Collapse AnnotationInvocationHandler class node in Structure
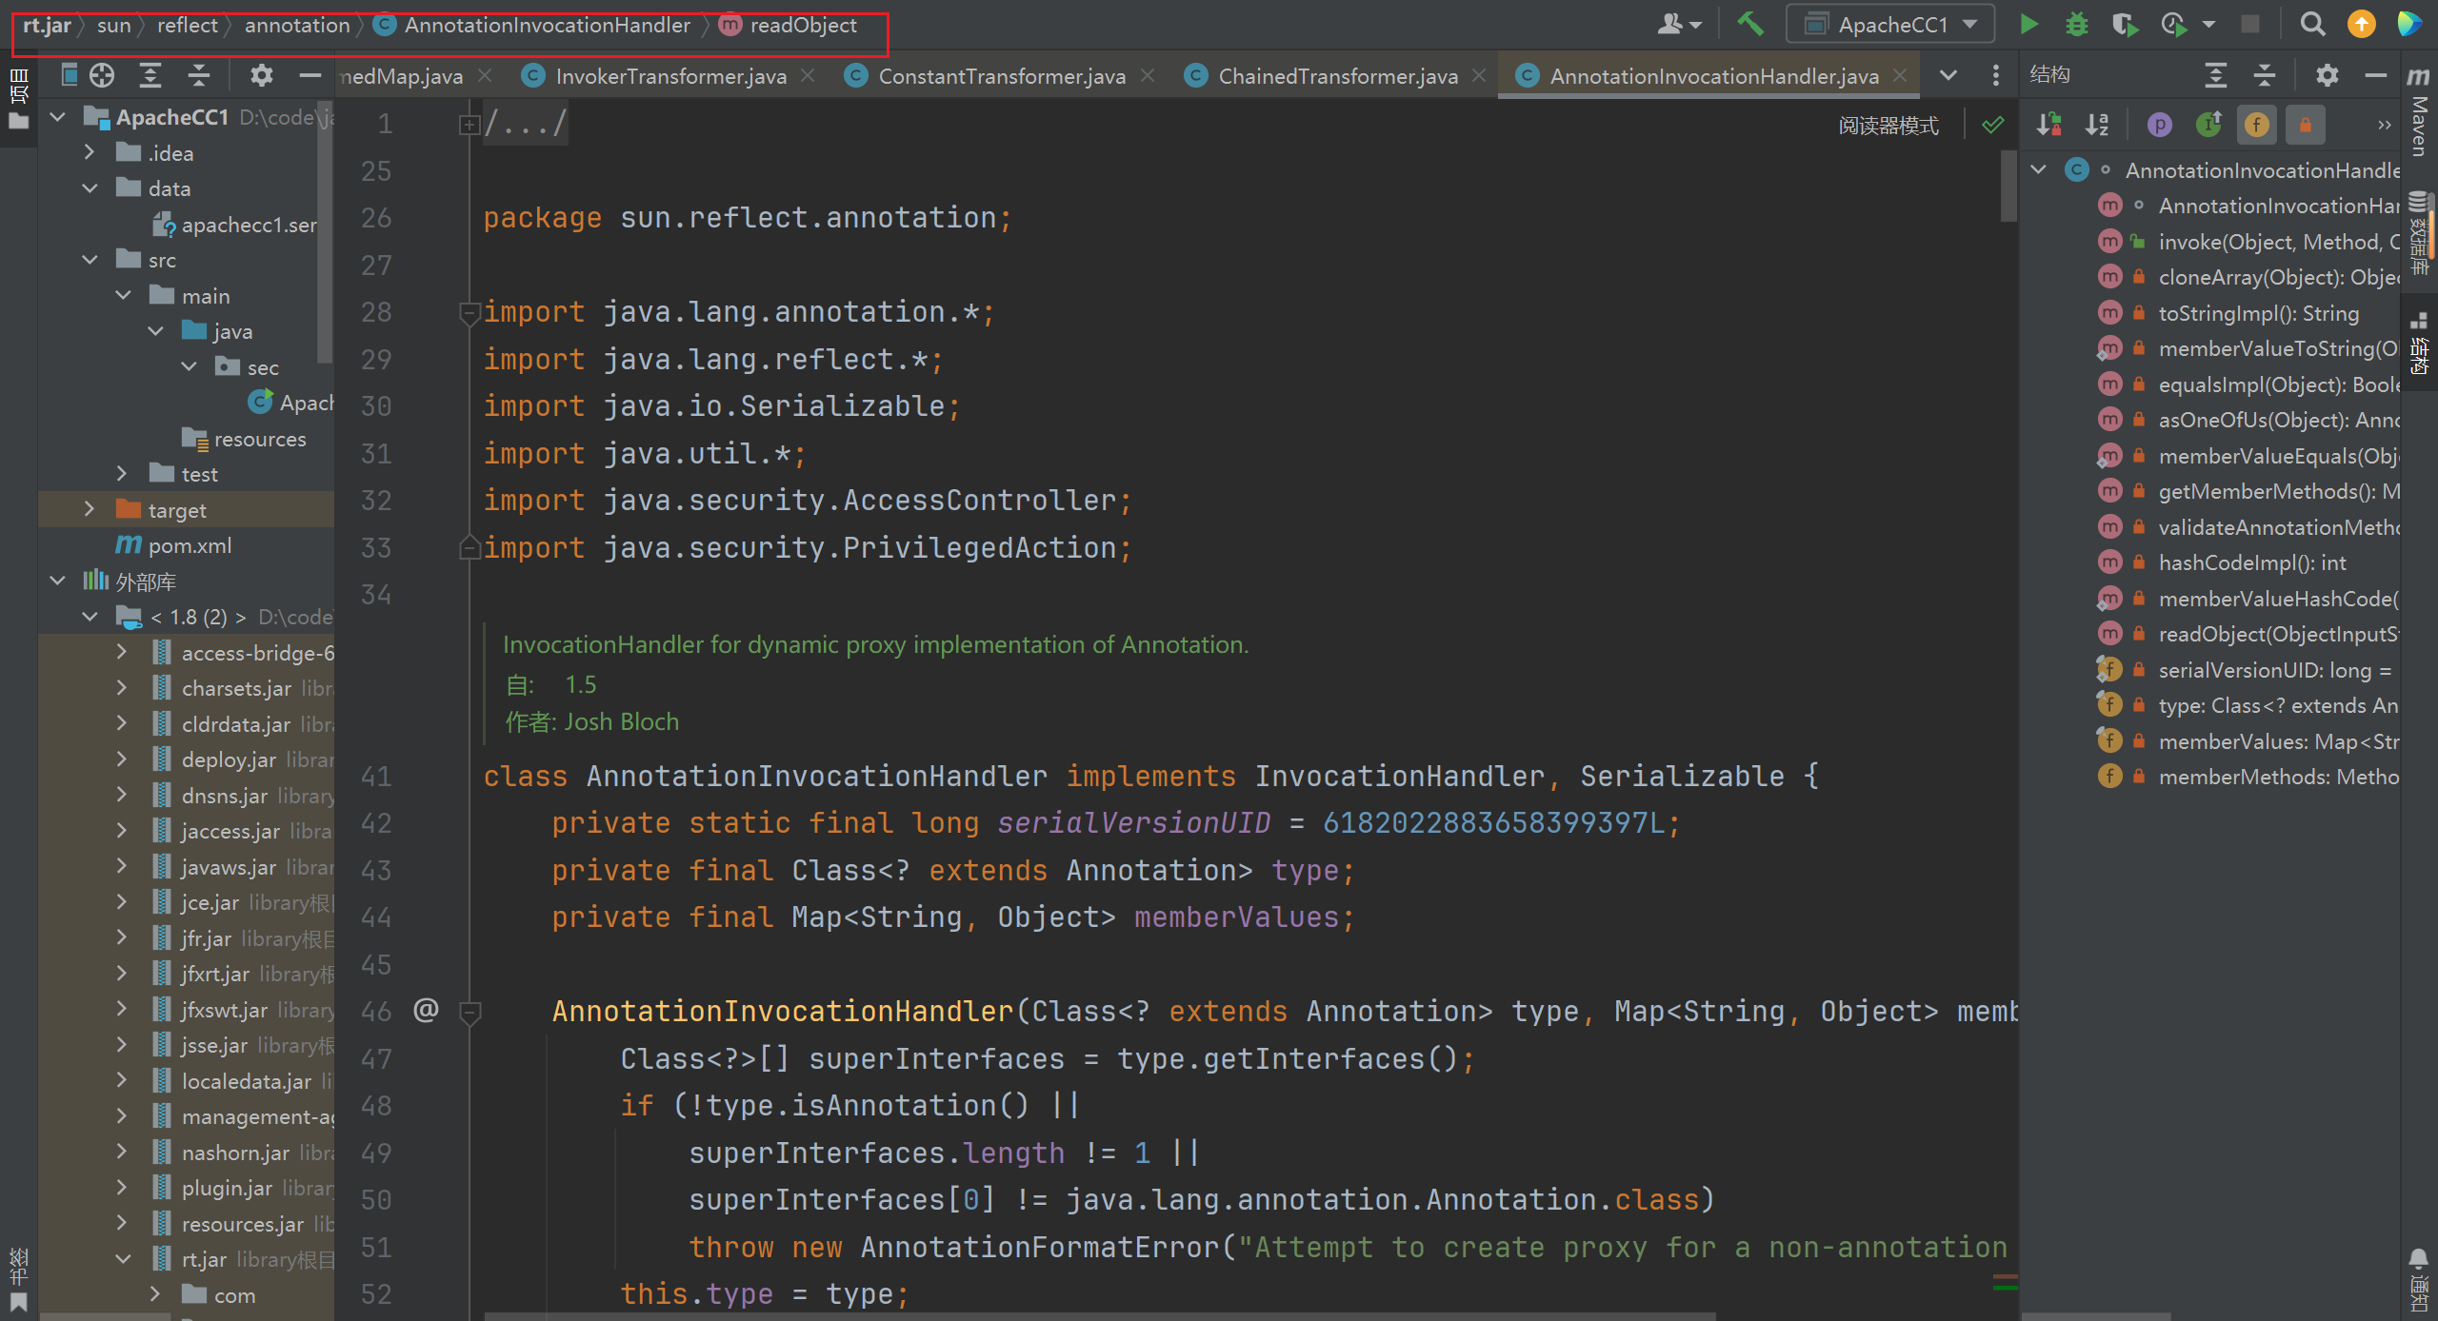This screenshot has height=1321, width=2438. 2039,169
